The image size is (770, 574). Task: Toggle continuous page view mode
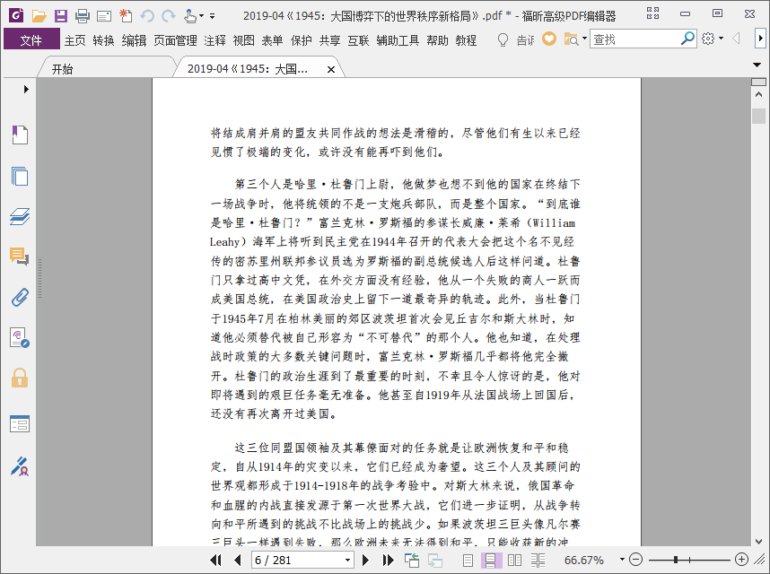[490, 560]
